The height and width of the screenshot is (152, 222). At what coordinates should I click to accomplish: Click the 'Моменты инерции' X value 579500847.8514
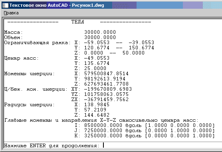pos(107,74)
